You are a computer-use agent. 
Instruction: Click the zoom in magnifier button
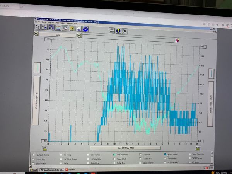36,34
